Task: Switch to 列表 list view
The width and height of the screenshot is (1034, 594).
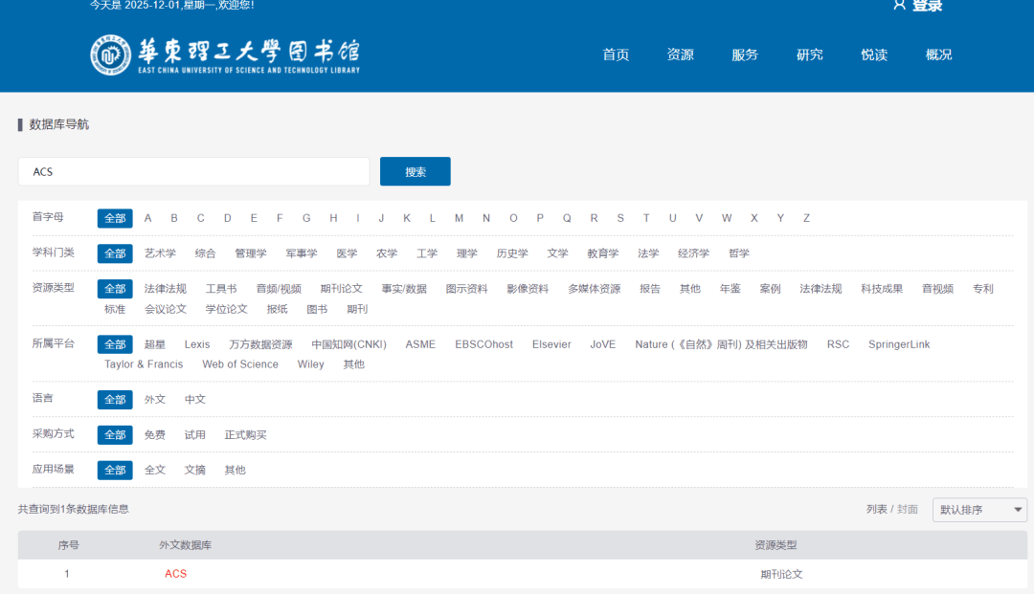Action: [x=876, y=510]
